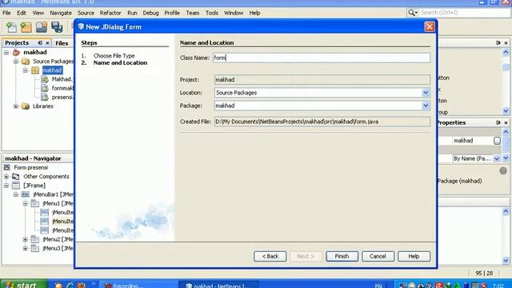Open the Run menu
The height and width of the screenshot is (288, 512).
[132, 13]
